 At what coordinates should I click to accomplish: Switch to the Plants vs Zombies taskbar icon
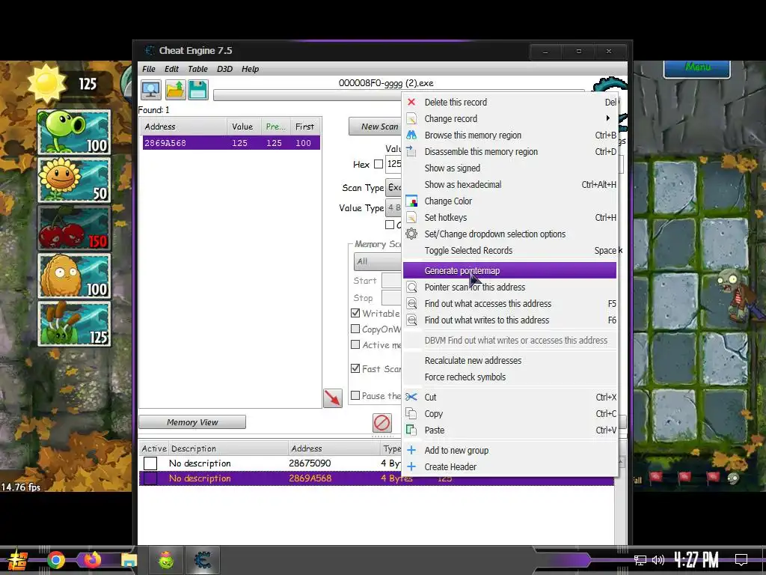click(166, 560)
